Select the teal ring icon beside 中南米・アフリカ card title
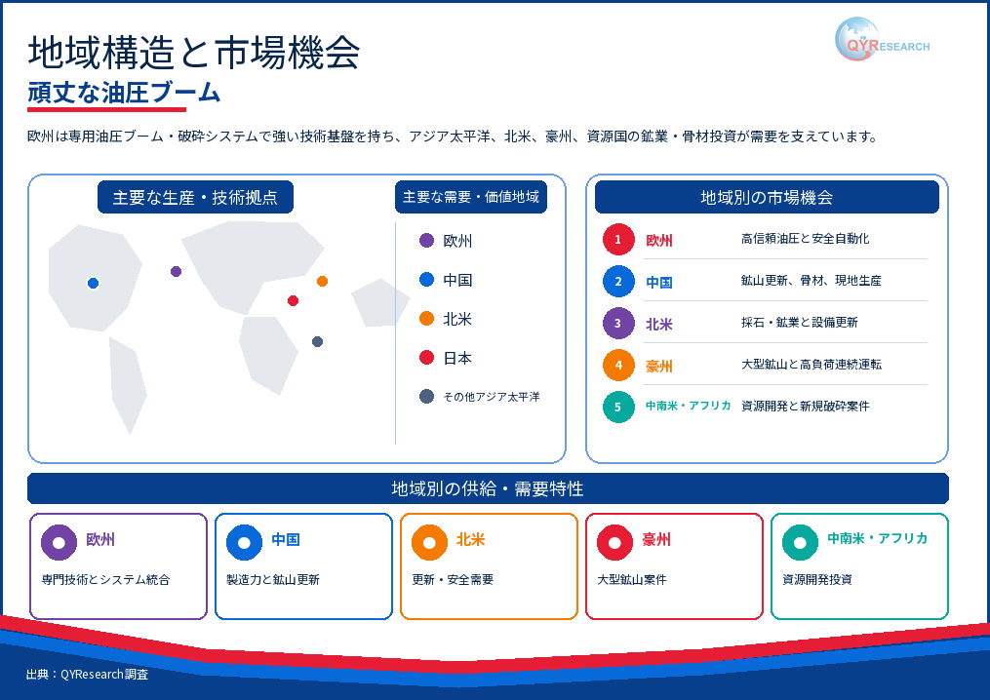 tap(800, 542)
